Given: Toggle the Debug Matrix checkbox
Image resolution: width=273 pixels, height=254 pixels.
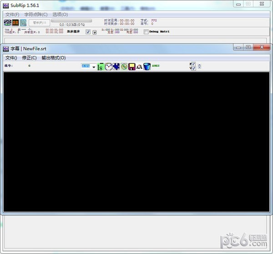Looking at the screenshot, I should click(146, 32).
